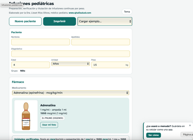Click the Fármaco section heading

click(x=18, y=82)
